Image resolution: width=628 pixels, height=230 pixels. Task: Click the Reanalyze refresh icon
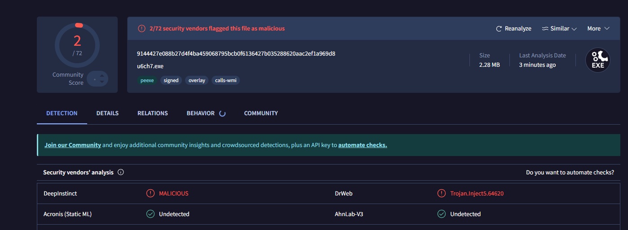(x=499, y=29)
